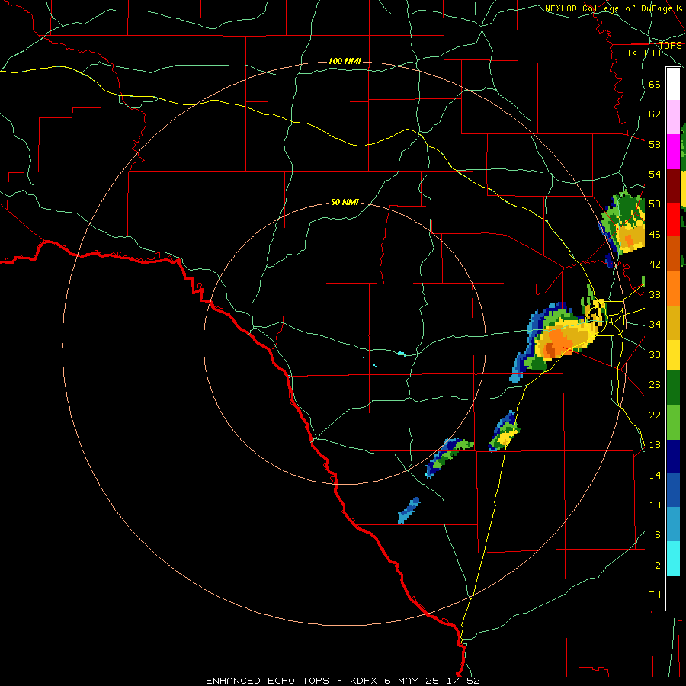Select the light green legend swatch
This screenshot has height=686, width=686.
point(673,422)
